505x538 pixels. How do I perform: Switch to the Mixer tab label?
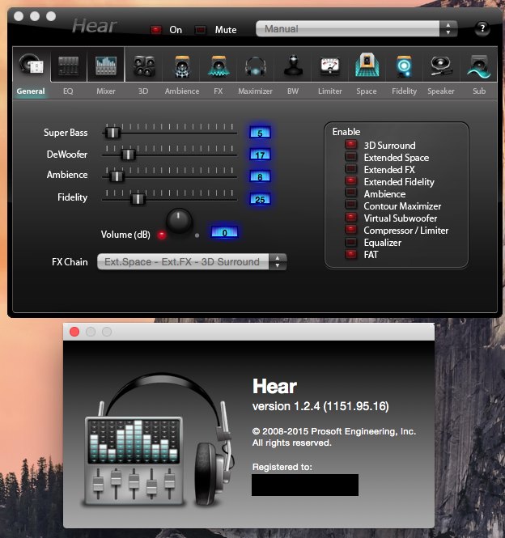coord(106,91)
